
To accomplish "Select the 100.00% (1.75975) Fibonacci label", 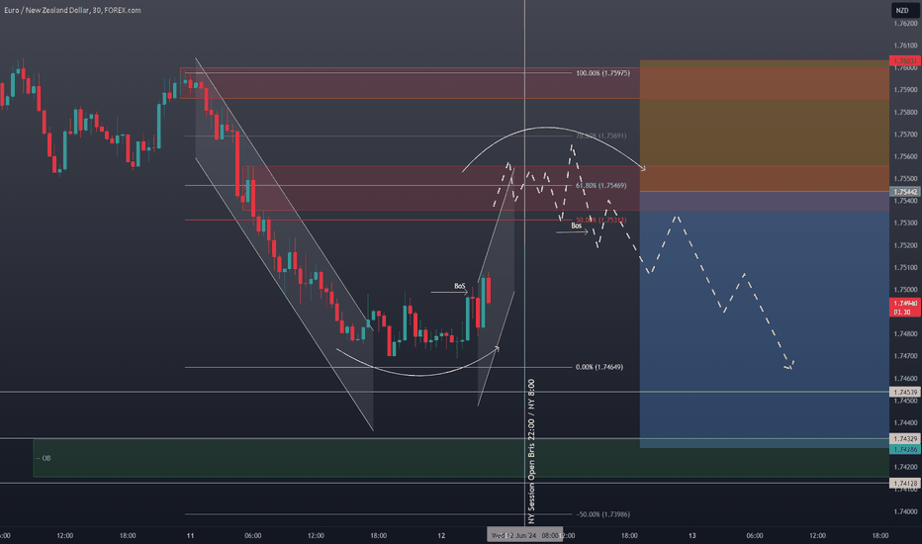I will [x=602, y=73].
